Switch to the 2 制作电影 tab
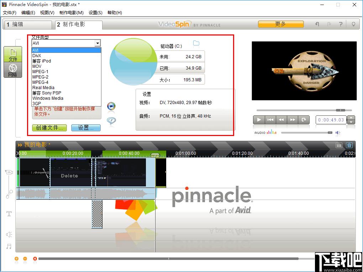This screenshot has width=363, height=272. coord(79,25)
